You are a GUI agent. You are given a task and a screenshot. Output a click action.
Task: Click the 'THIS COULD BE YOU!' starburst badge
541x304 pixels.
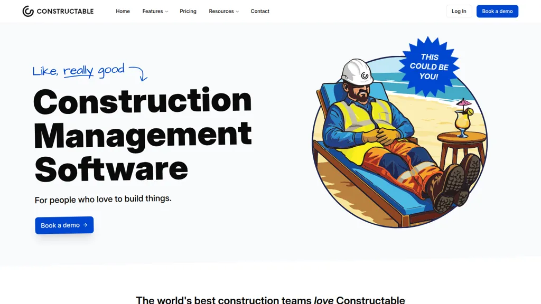point(429,67)
